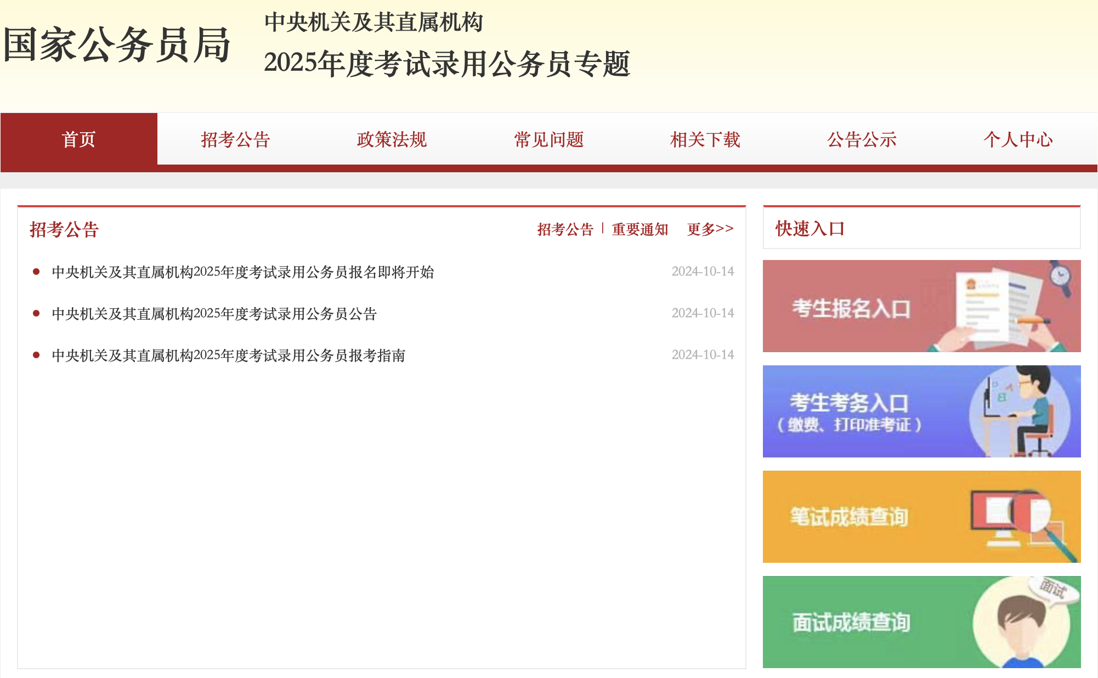This screenshot has height=678, width=1098.
Task: Click the interviewee avatar on 面试成绩查询 banner
Action: 1021,625
